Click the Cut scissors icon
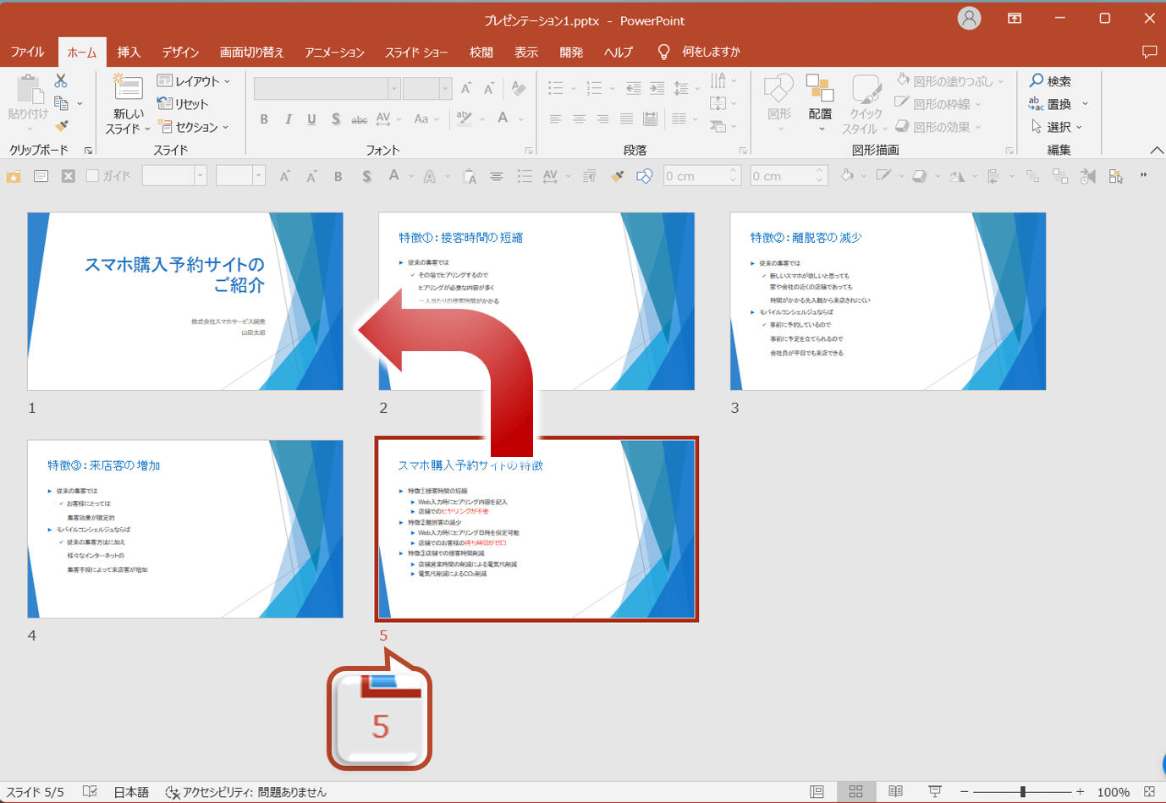The height and width of the screenshot is (803, 1166). pyautogui.click(x=61, y=80)
